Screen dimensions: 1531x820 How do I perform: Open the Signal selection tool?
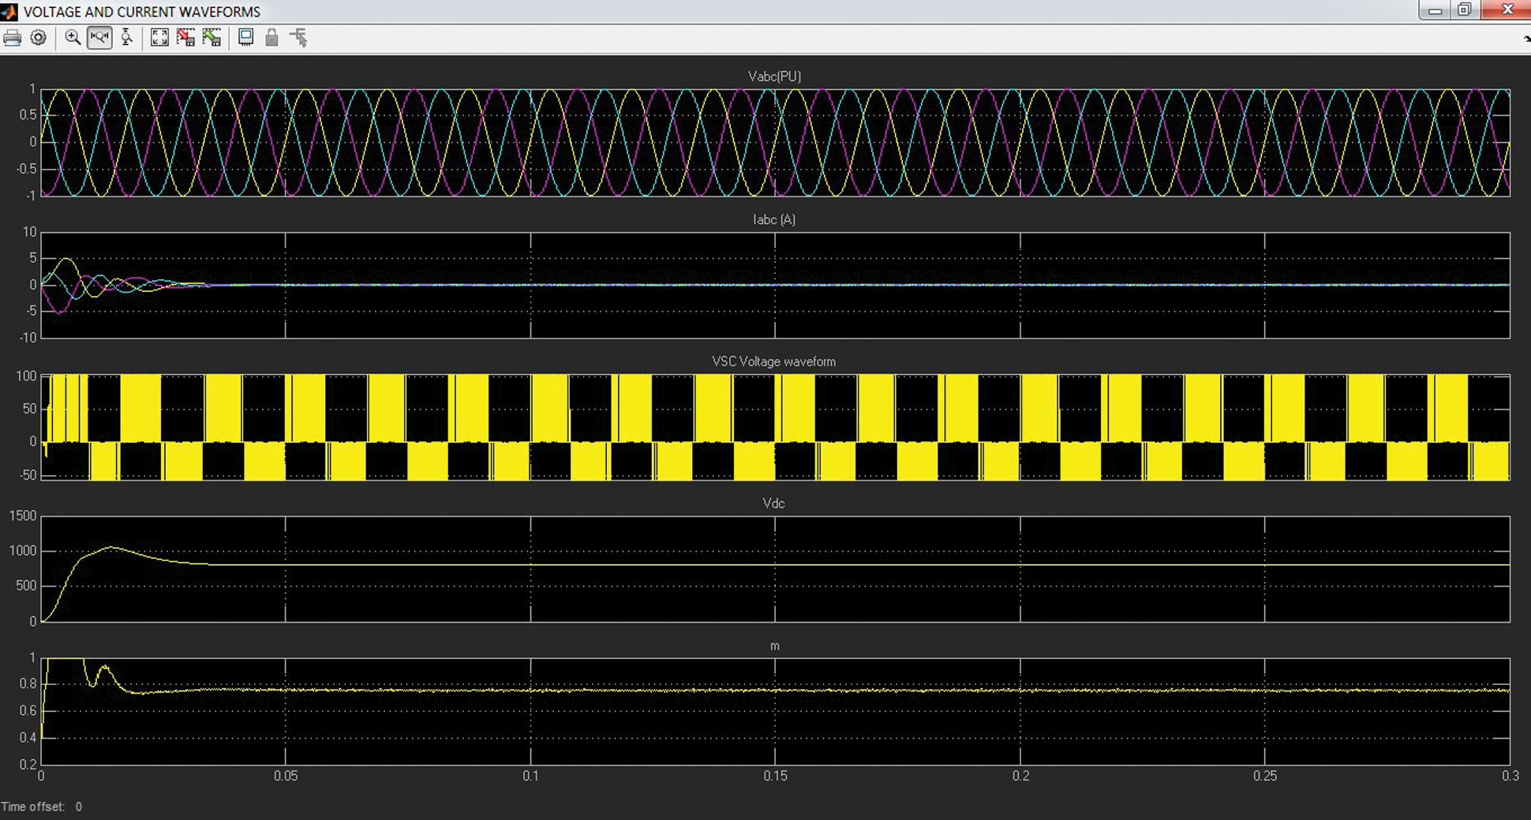(x=298, y=38)
